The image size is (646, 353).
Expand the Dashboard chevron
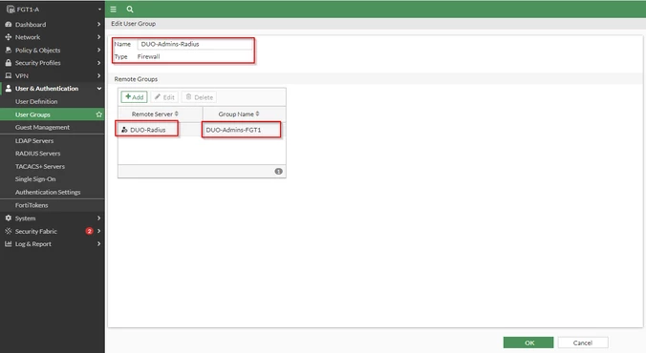tap(98, 24)
